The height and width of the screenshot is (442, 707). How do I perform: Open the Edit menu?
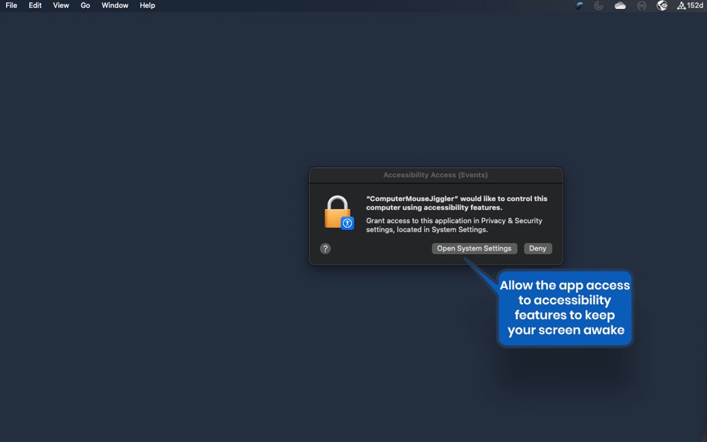(x=35, y=5)
